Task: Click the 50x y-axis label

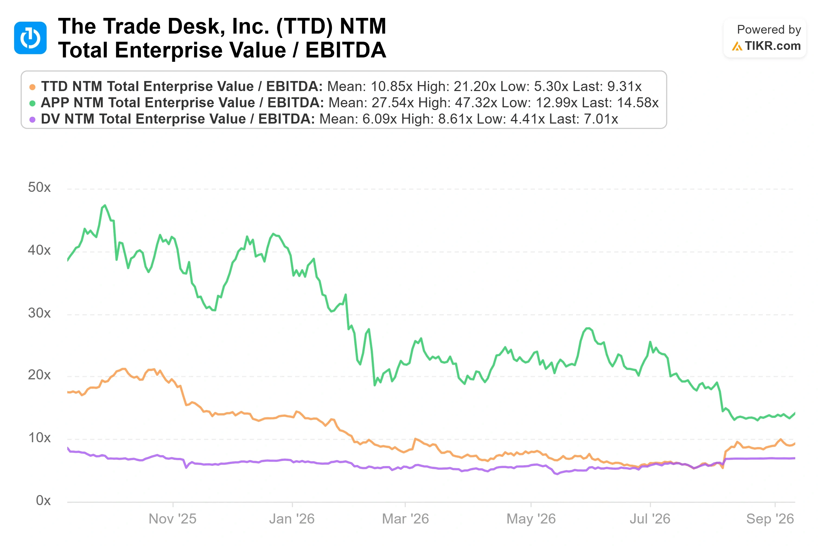Action: coord(39,187)
